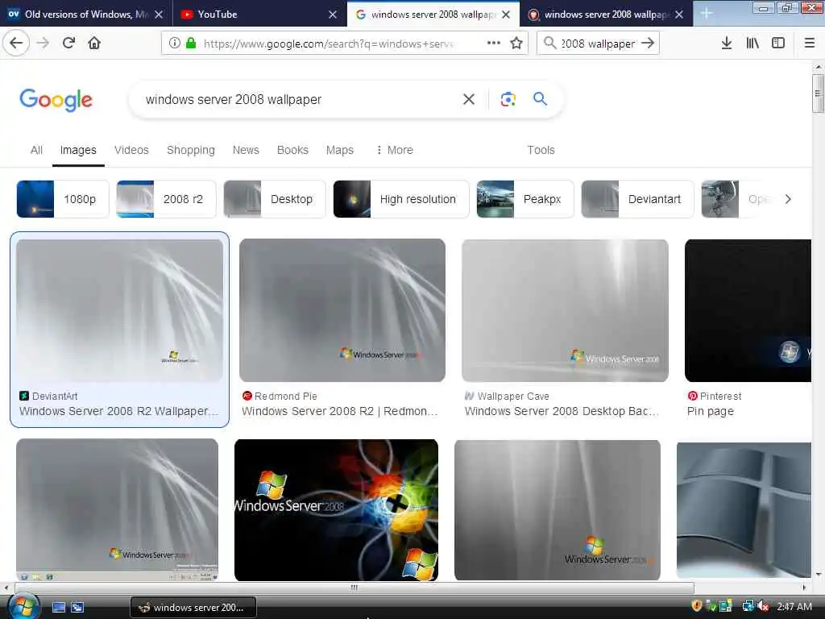Viewport: 825px width, 619px height.
Task: Open the Firefox home page
Action: [94, 44]
